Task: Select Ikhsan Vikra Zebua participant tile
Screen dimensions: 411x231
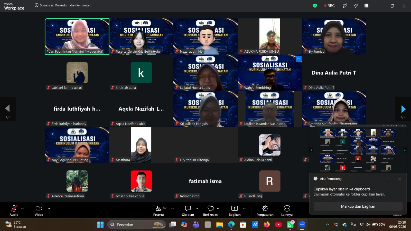Action: tap(141, 181)
